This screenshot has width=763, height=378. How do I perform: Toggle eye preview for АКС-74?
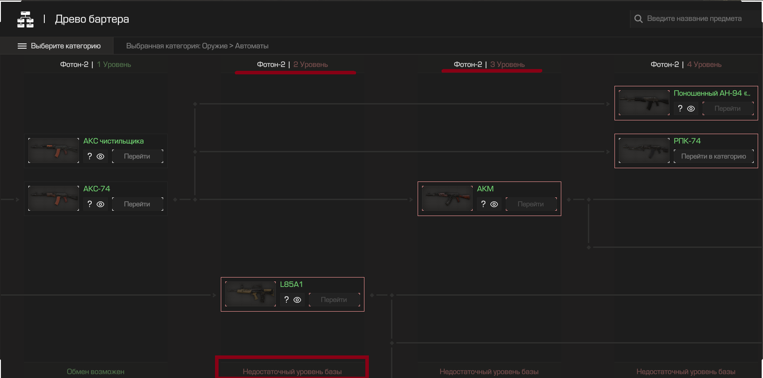[x=101, y=204]
